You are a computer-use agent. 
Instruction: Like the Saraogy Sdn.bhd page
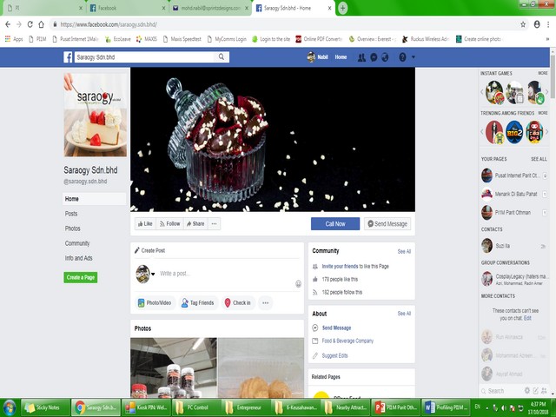coord(144,223)
